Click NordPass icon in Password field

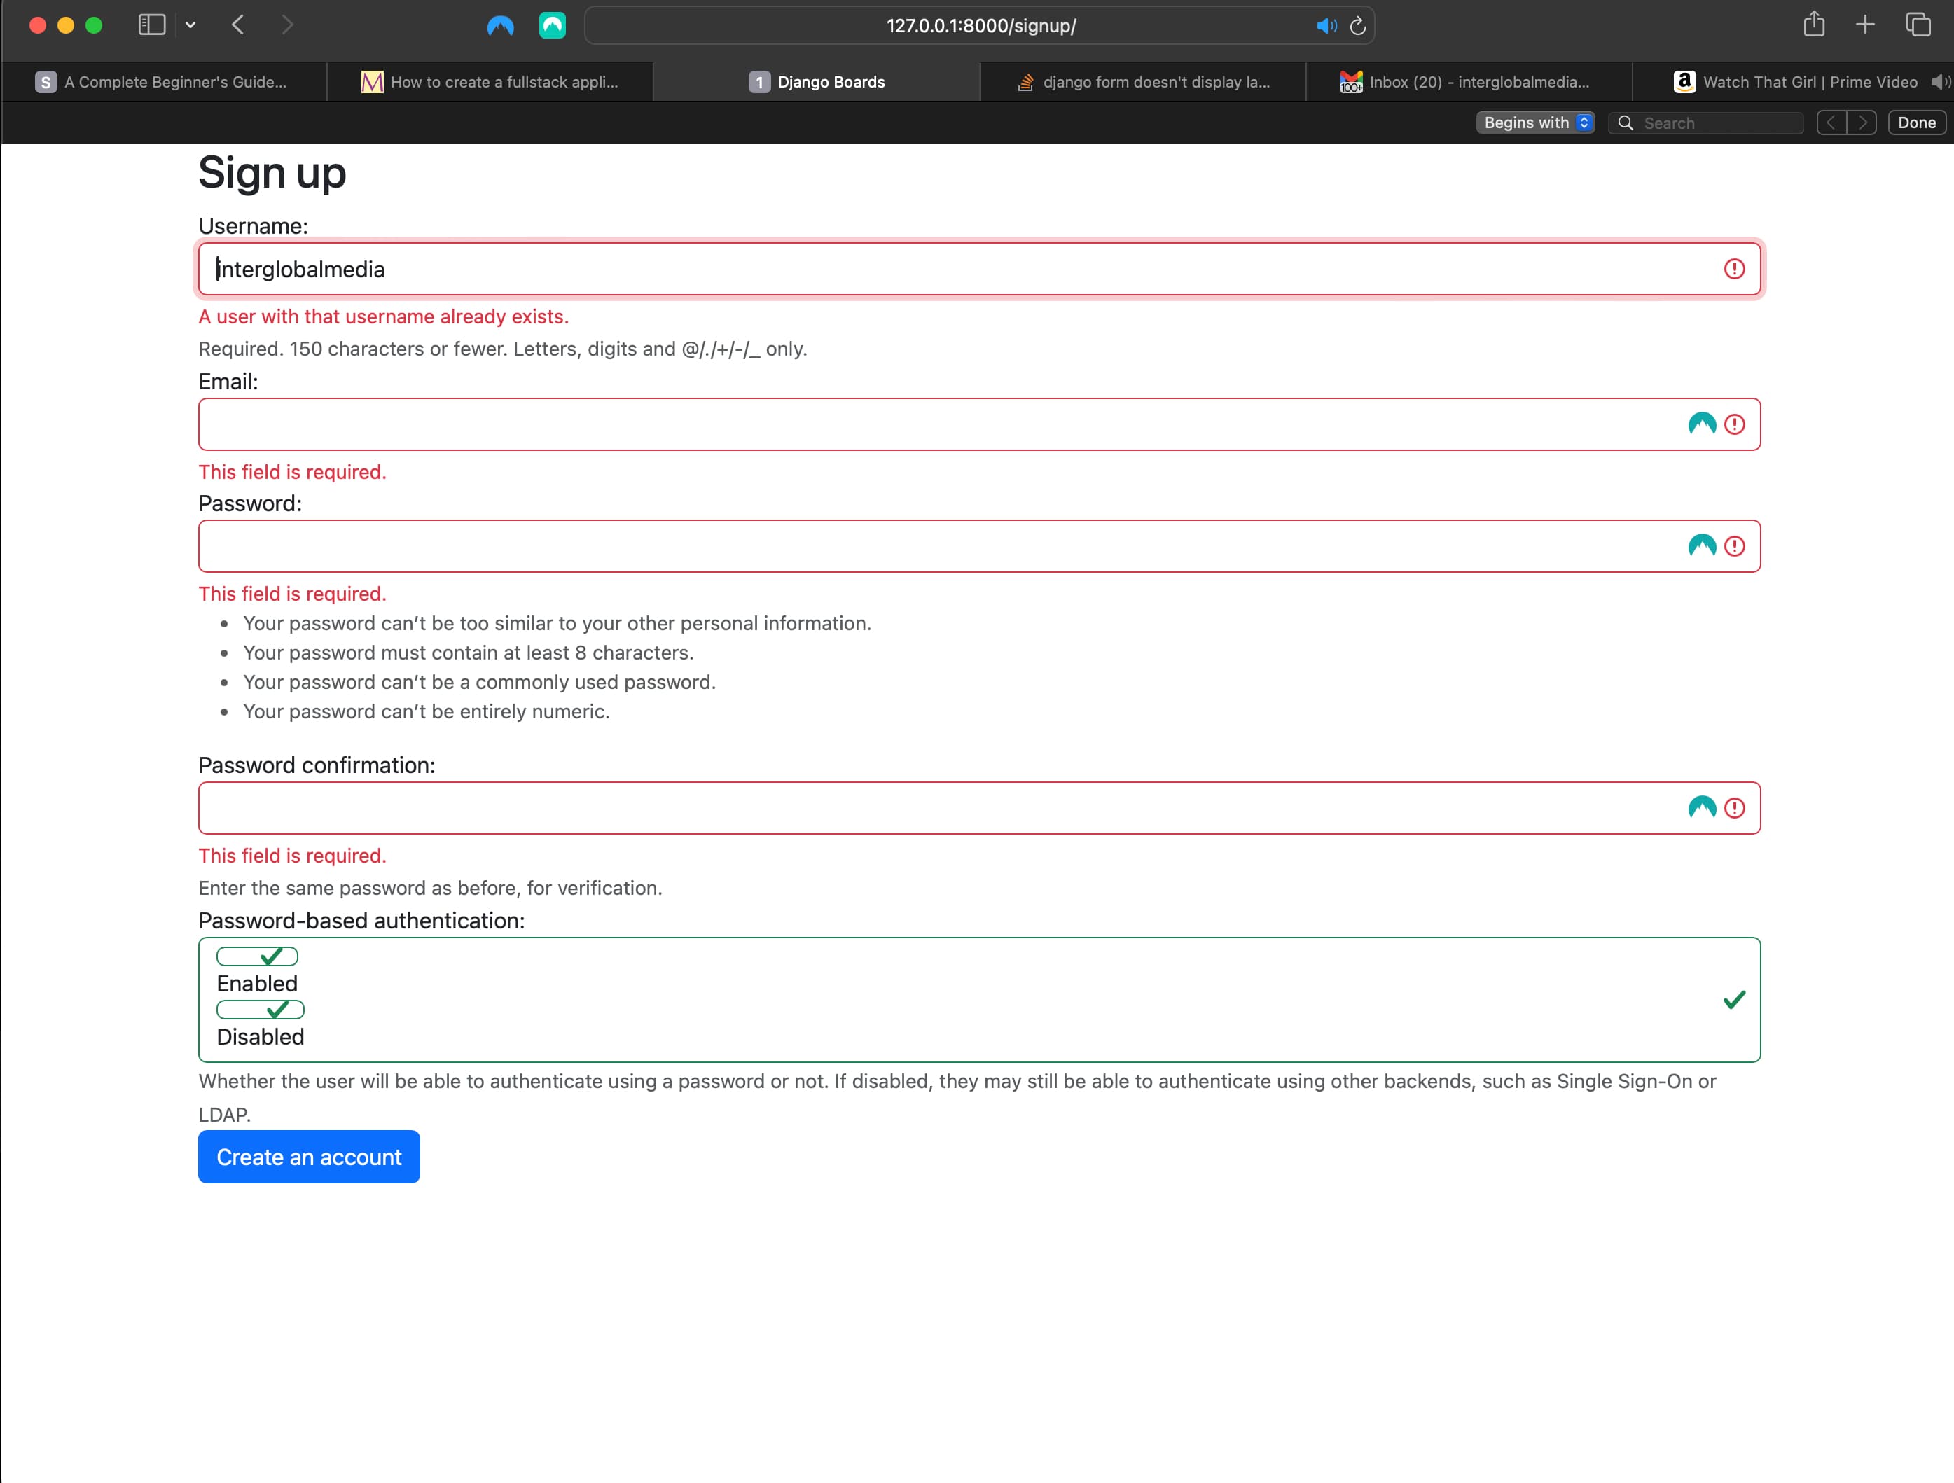[1701, 547]
